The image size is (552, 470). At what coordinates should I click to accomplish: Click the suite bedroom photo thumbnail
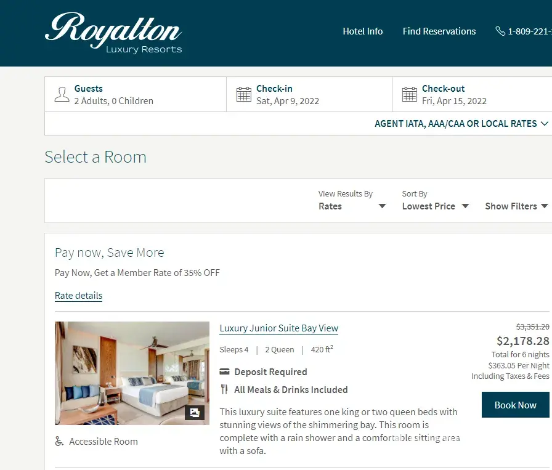pos(132,373)
